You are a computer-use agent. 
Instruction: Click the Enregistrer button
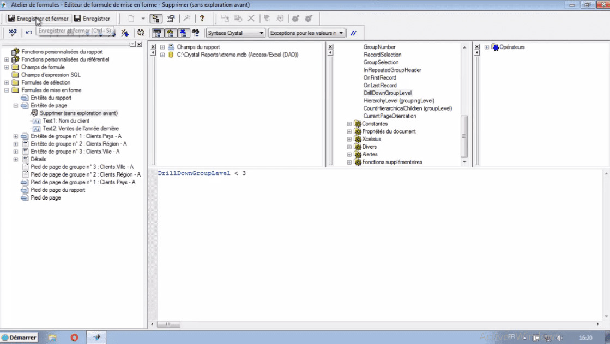click(92, 19)
